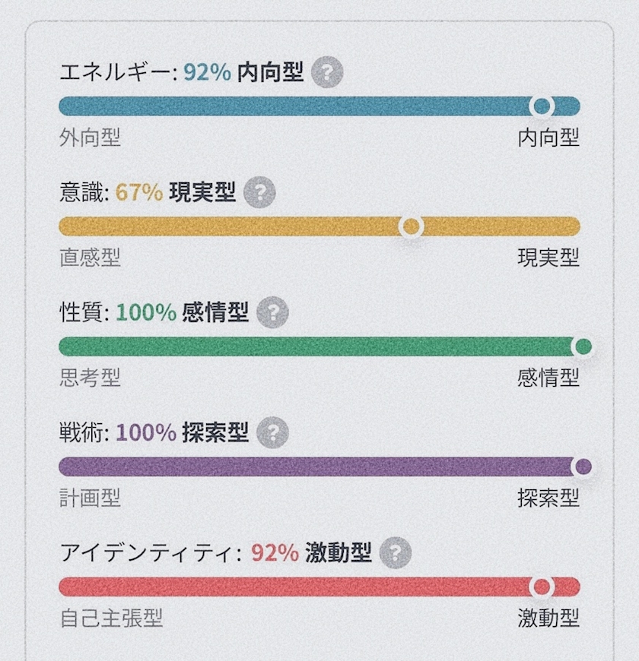Select the 計画型 label under the purple bar
The image size is (639, 661).
tap(90, 498)
